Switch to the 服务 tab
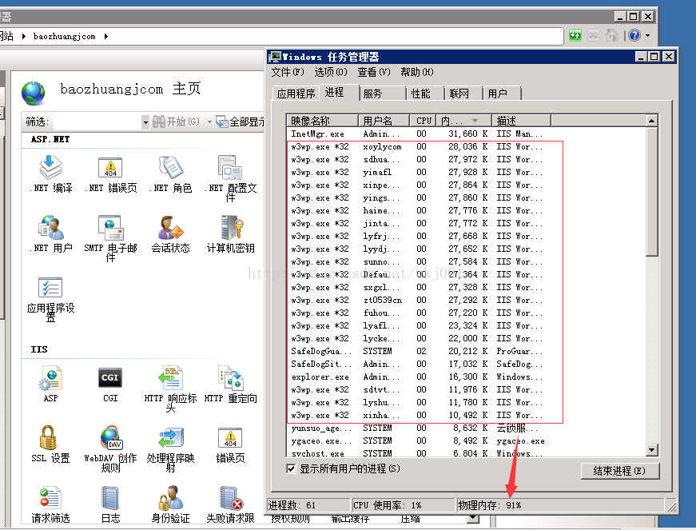 (382, 94)
